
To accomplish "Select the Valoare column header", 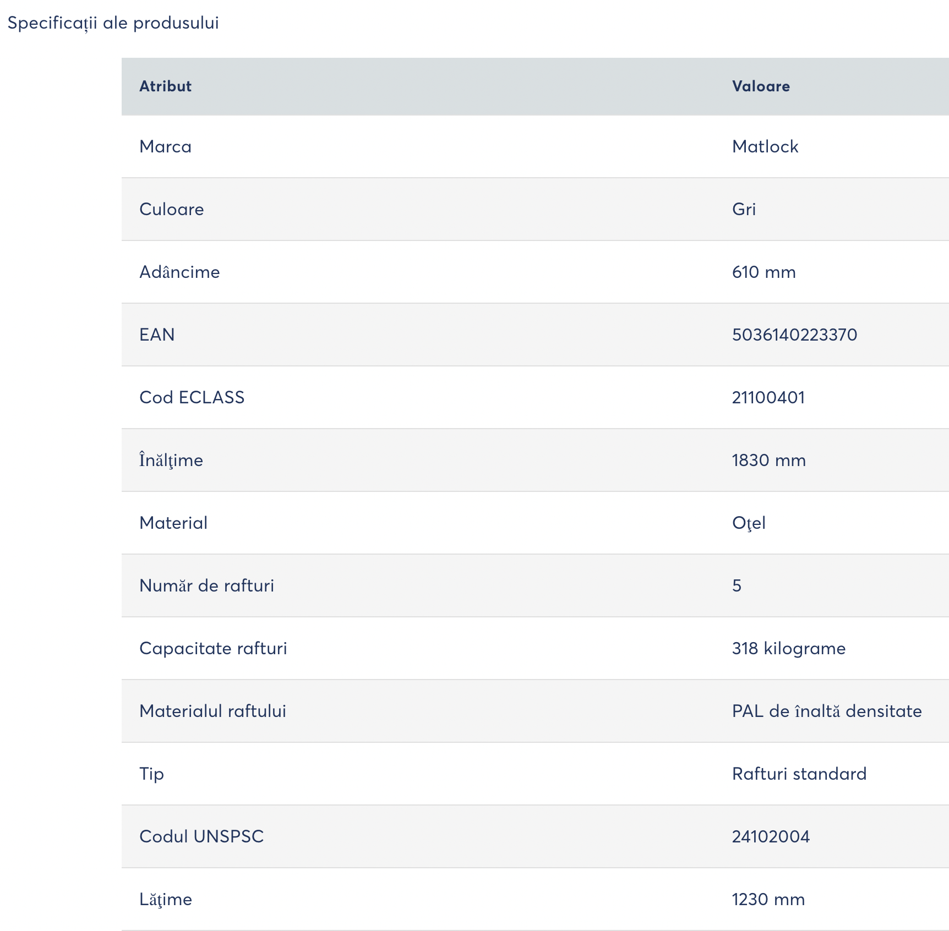I will (761, 86).
